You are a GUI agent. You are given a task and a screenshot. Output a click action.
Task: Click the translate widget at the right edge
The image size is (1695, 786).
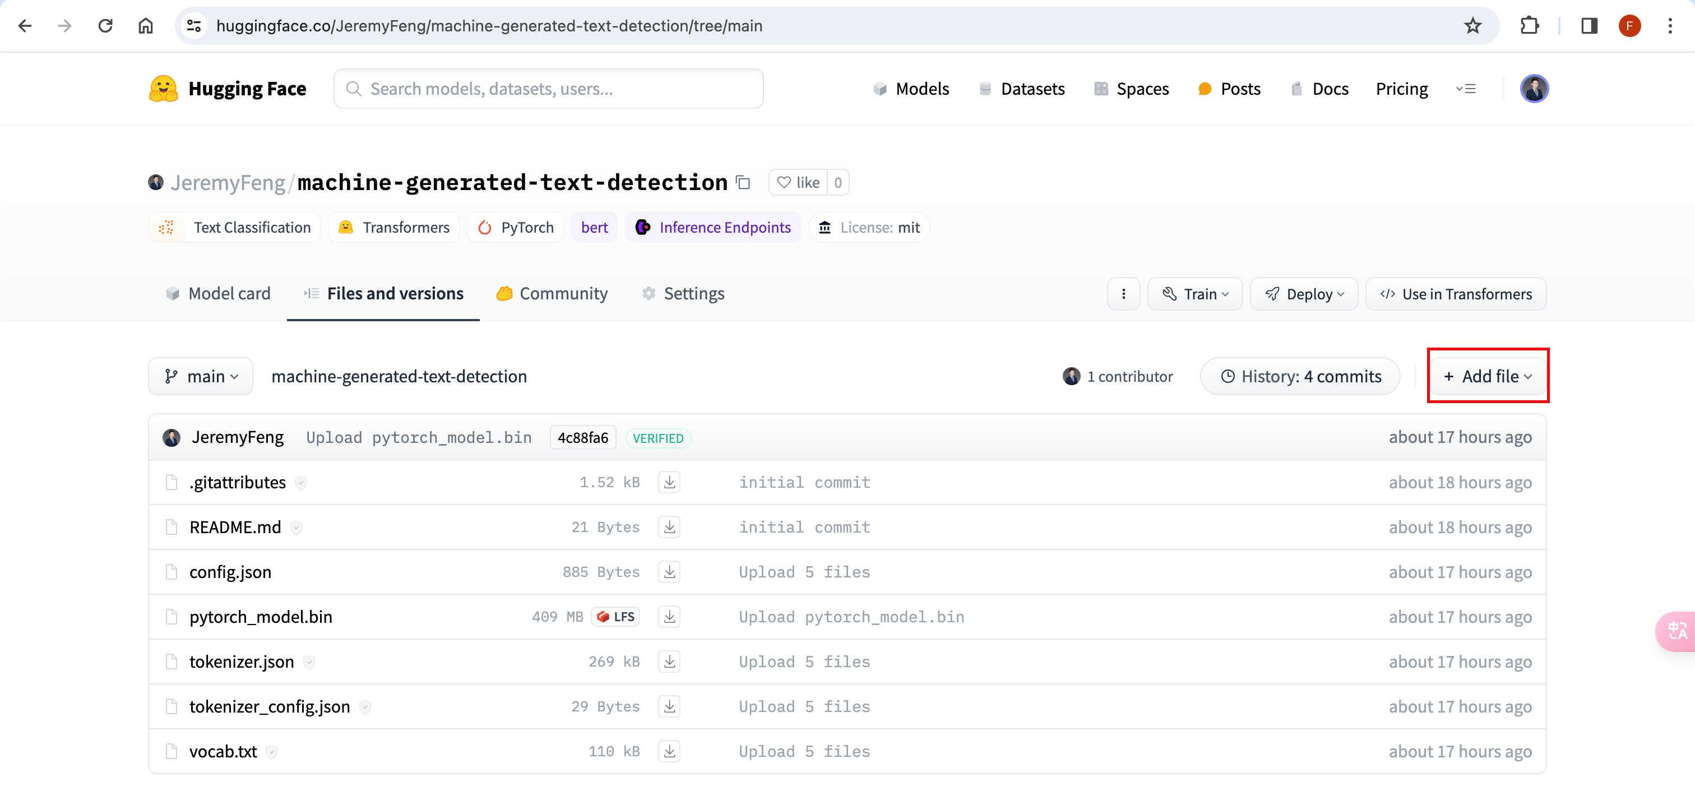point(1677,631)
